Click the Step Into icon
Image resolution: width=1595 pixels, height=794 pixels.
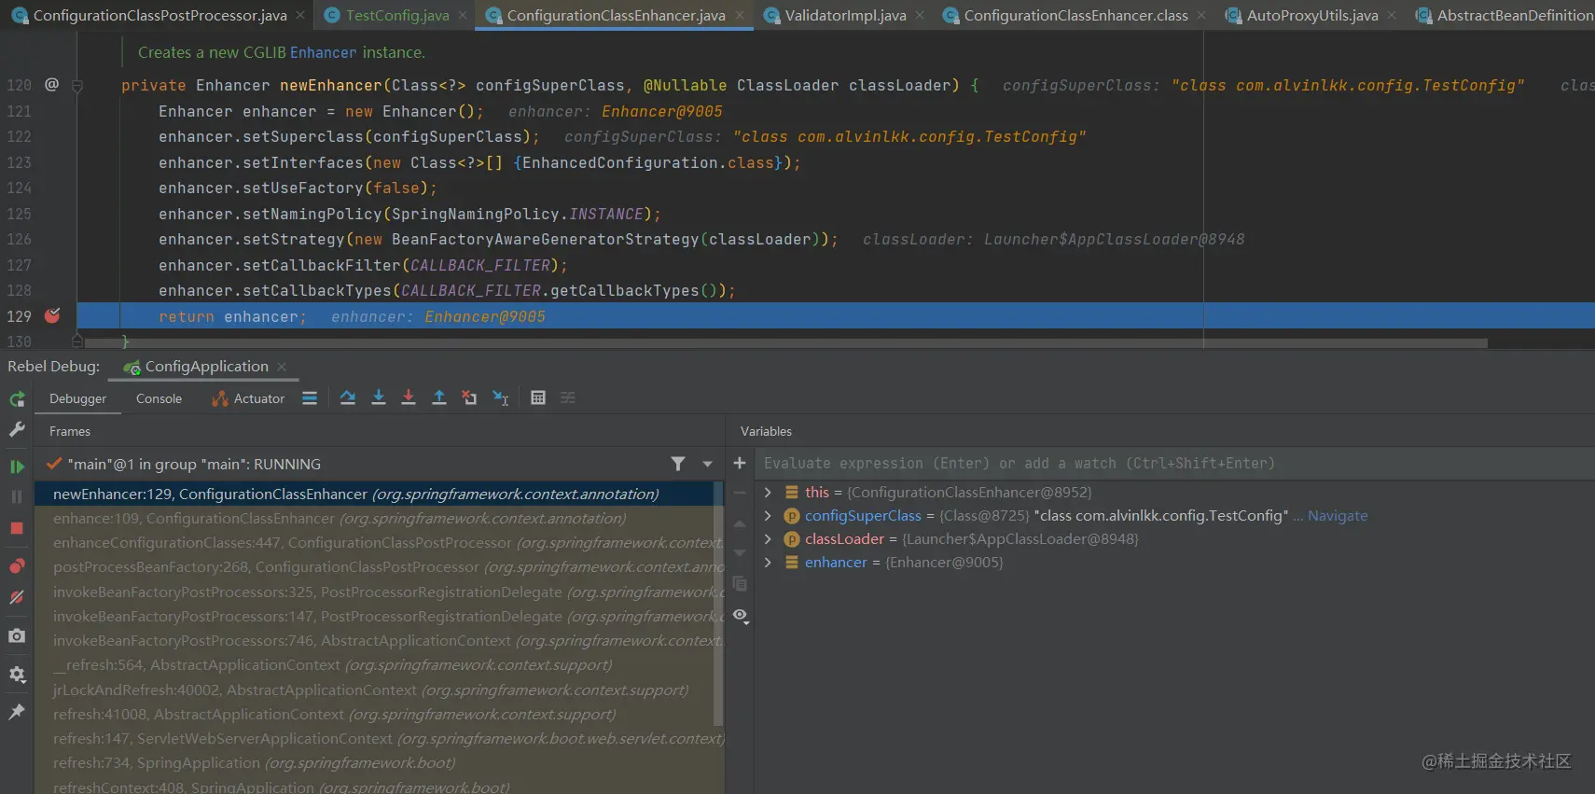pos(379,398)
